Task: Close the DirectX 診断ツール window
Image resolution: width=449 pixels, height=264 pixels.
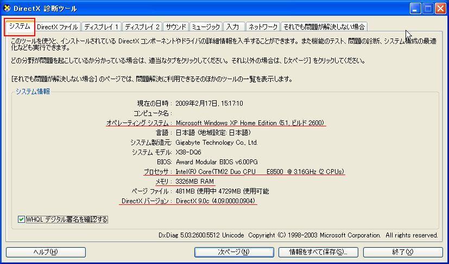Action: click(x=440, y=9)
